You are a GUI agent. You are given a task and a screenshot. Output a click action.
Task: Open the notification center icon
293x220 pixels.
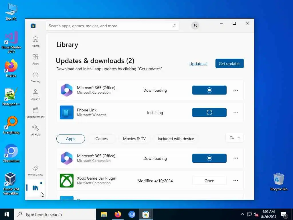tap(284, 214)
